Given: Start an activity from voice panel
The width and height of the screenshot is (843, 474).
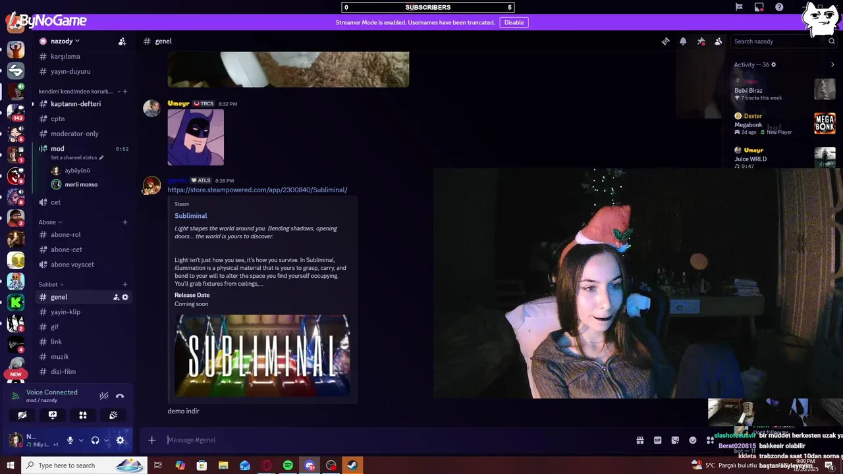Looking at the screenshot, I should point(83,415).
